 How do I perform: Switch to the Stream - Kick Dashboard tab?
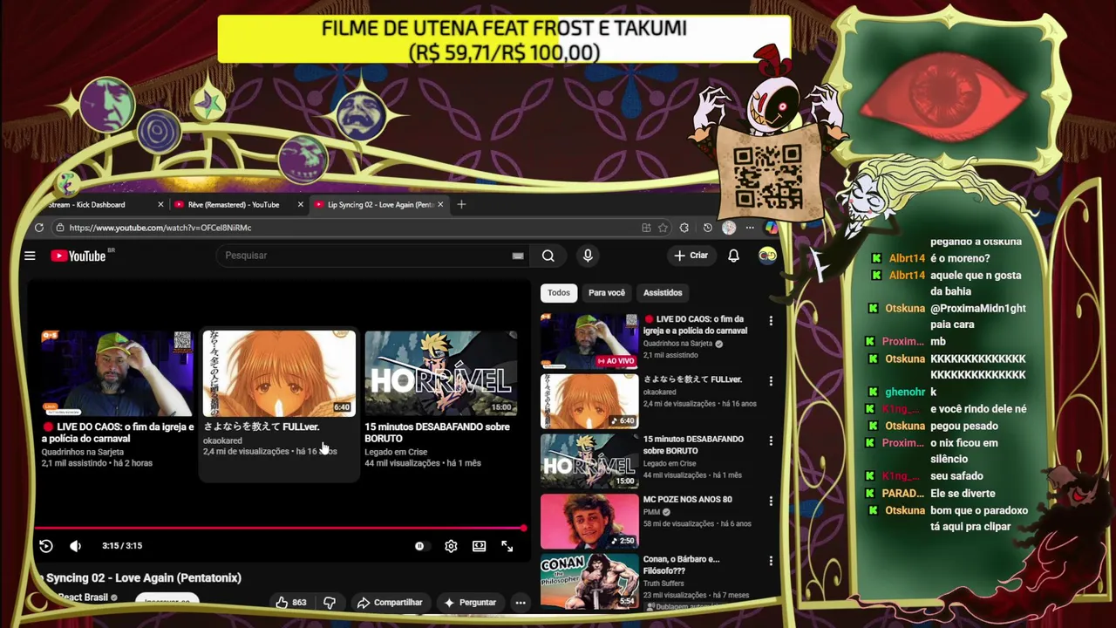(x=97, y=205)
